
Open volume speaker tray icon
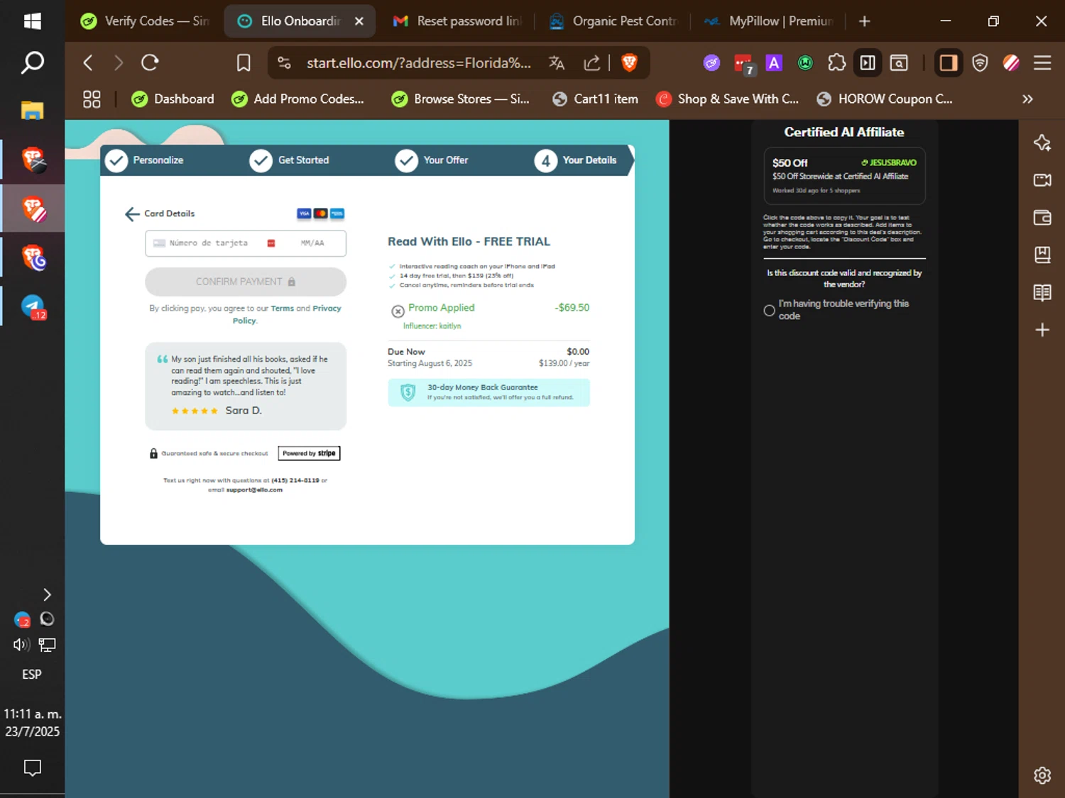click(21, 645)
